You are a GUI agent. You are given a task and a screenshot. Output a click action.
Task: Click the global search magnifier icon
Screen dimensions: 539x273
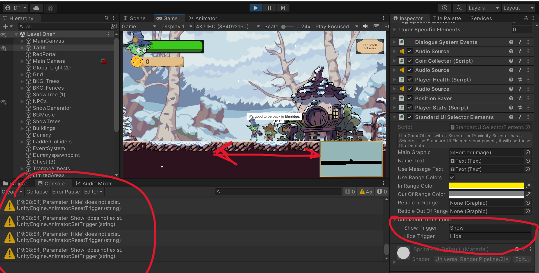click(459, 8)
